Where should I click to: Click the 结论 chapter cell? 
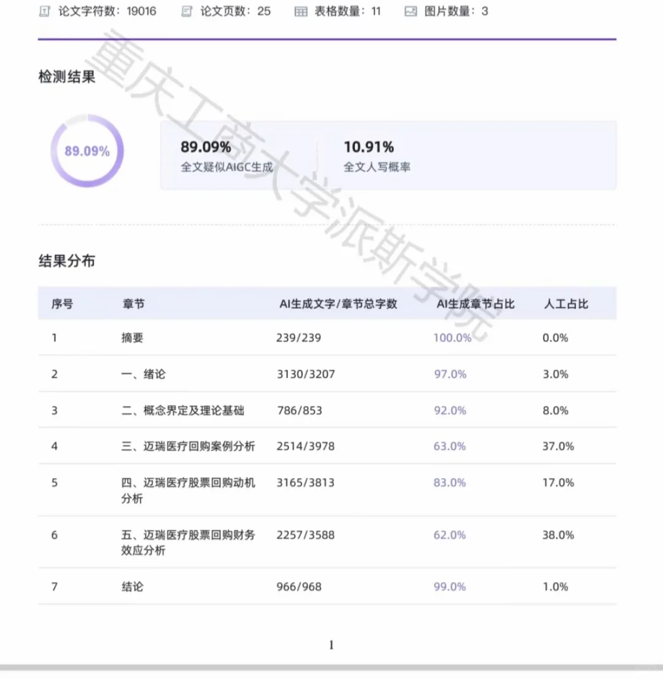tap(132, 587)
